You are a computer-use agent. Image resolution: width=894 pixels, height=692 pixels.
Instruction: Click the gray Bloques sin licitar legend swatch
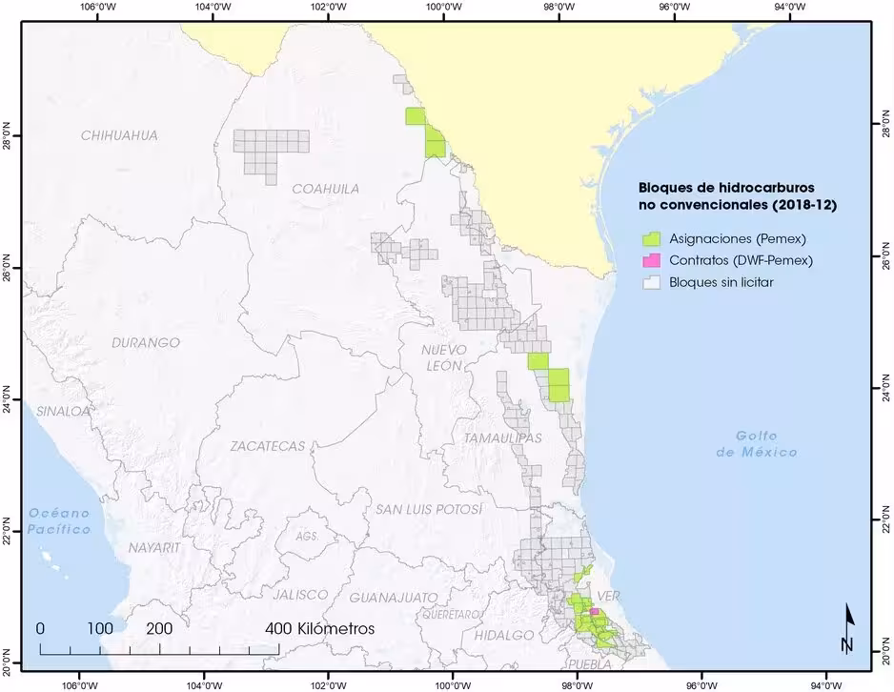click(x=651, y=283)
